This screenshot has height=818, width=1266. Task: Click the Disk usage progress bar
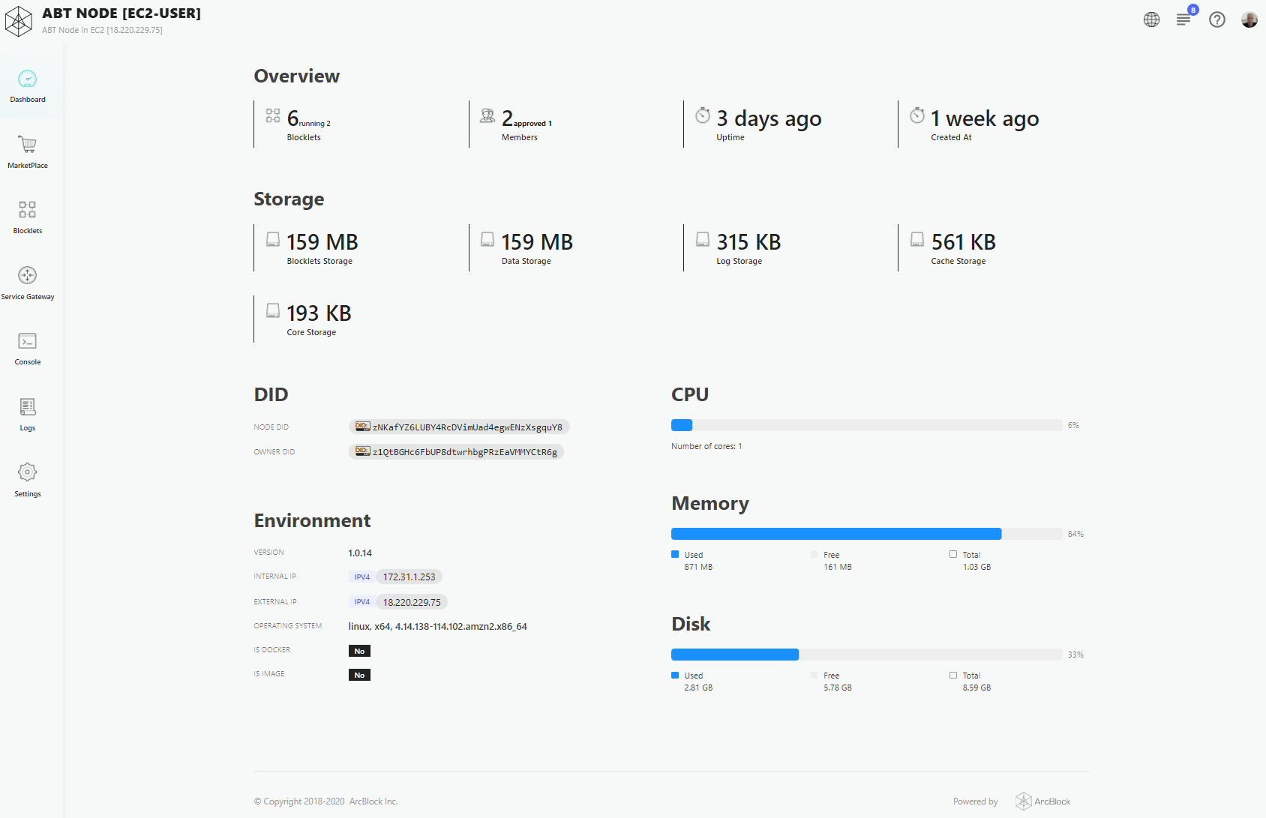(866, 655)
